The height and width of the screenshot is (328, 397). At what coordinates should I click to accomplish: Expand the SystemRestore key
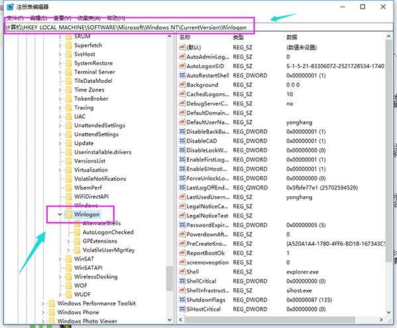tap(60, 63)
